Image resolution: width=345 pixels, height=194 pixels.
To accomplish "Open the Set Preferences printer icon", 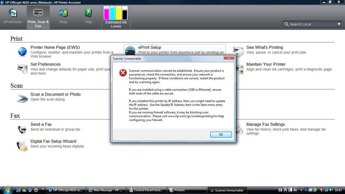I will pyautogui.click(x=22, y=69).
